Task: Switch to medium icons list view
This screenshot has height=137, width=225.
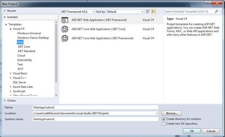Action: point(154,12)
